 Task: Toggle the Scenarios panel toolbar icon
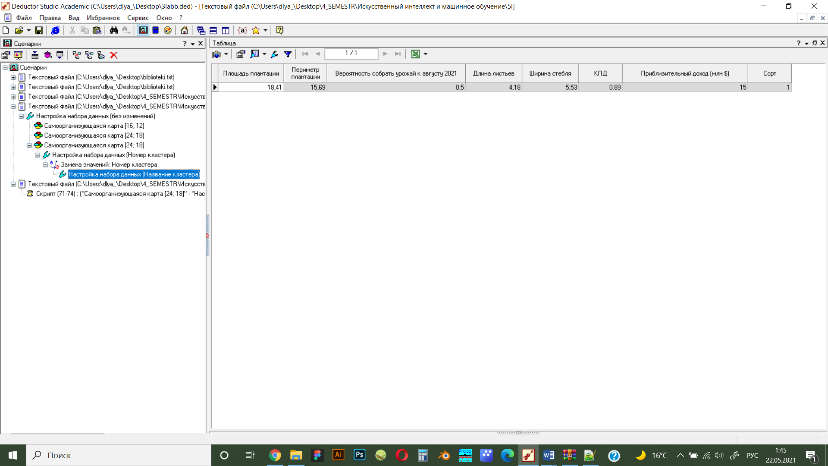point(143,30)
